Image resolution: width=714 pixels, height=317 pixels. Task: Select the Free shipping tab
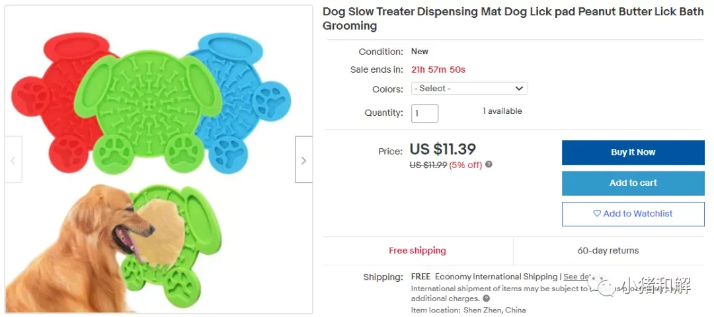[x=418, y=250]
